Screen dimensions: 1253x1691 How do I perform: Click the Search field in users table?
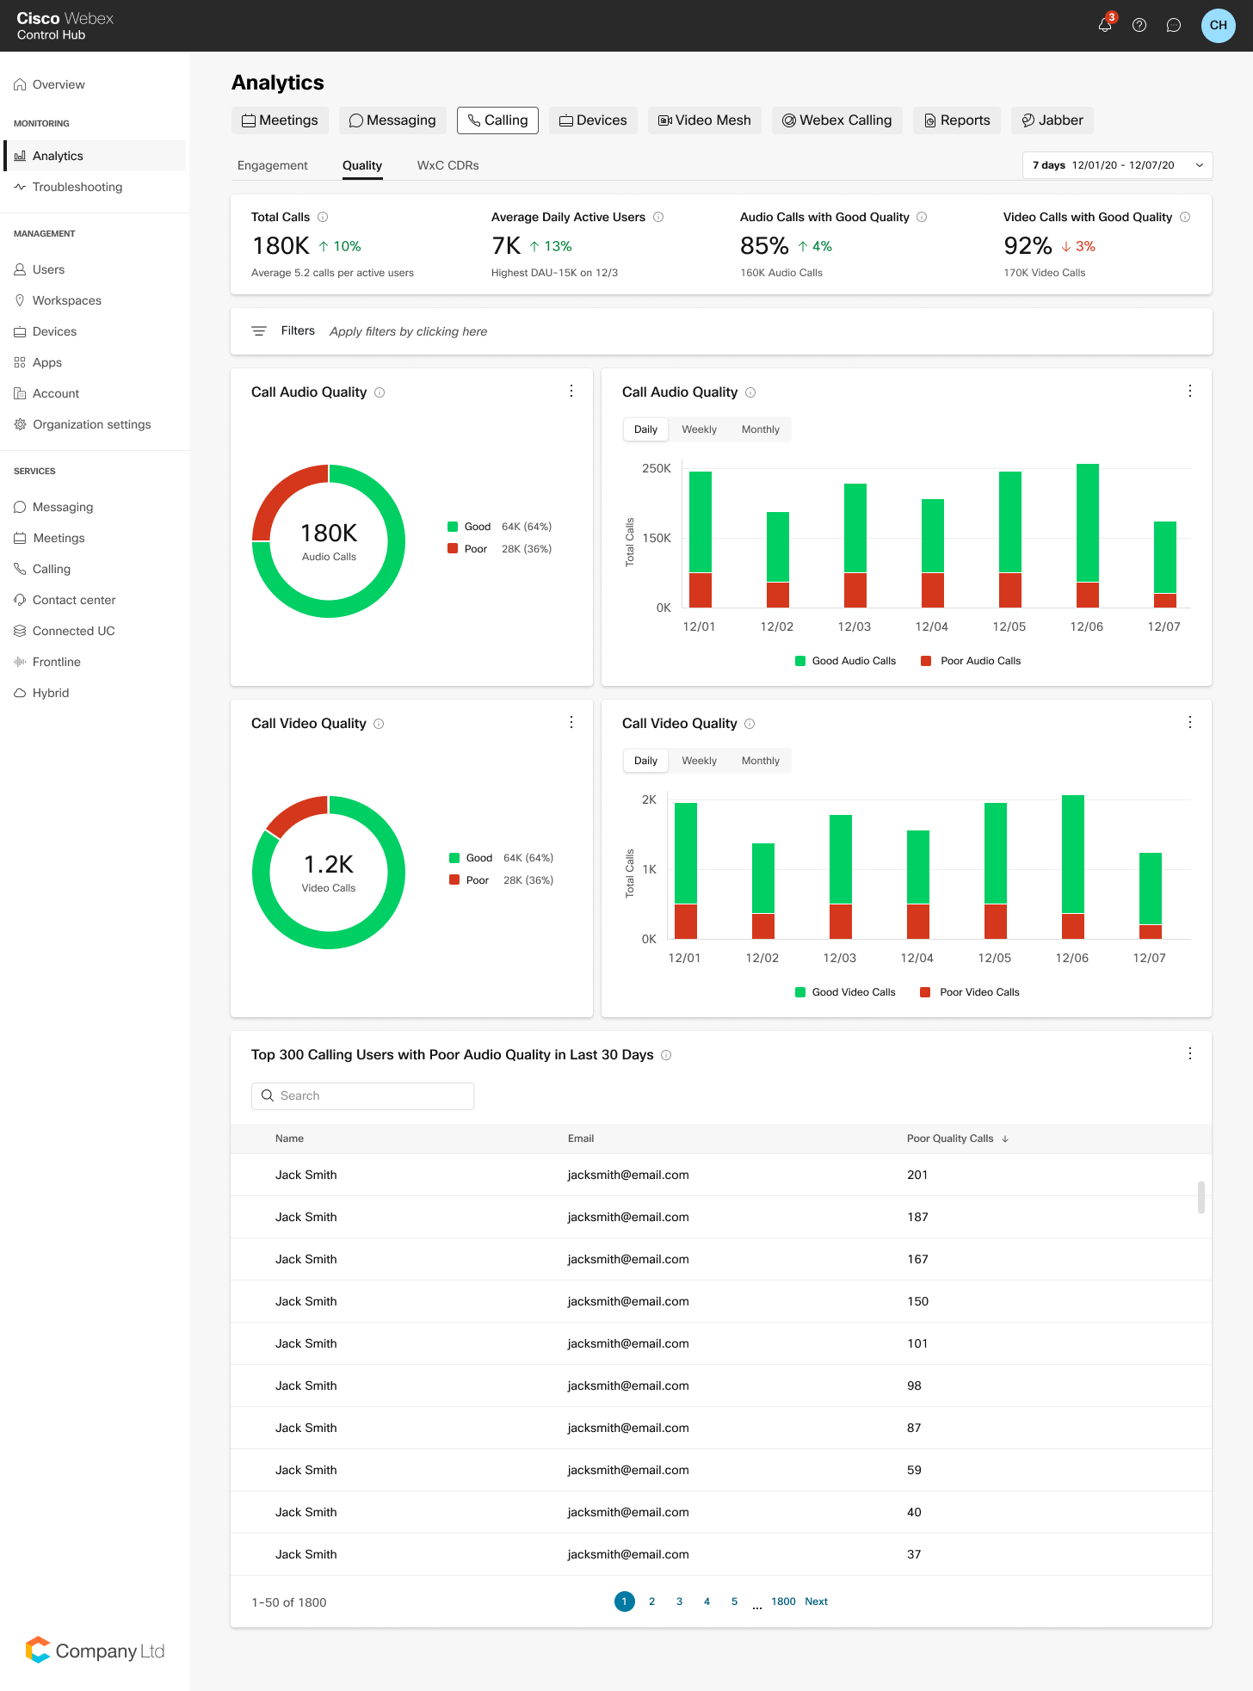click(362, 1095)
